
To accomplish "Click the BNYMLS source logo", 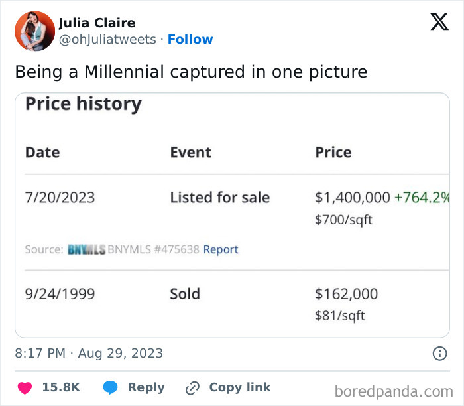I will click(x=86, y=249).
